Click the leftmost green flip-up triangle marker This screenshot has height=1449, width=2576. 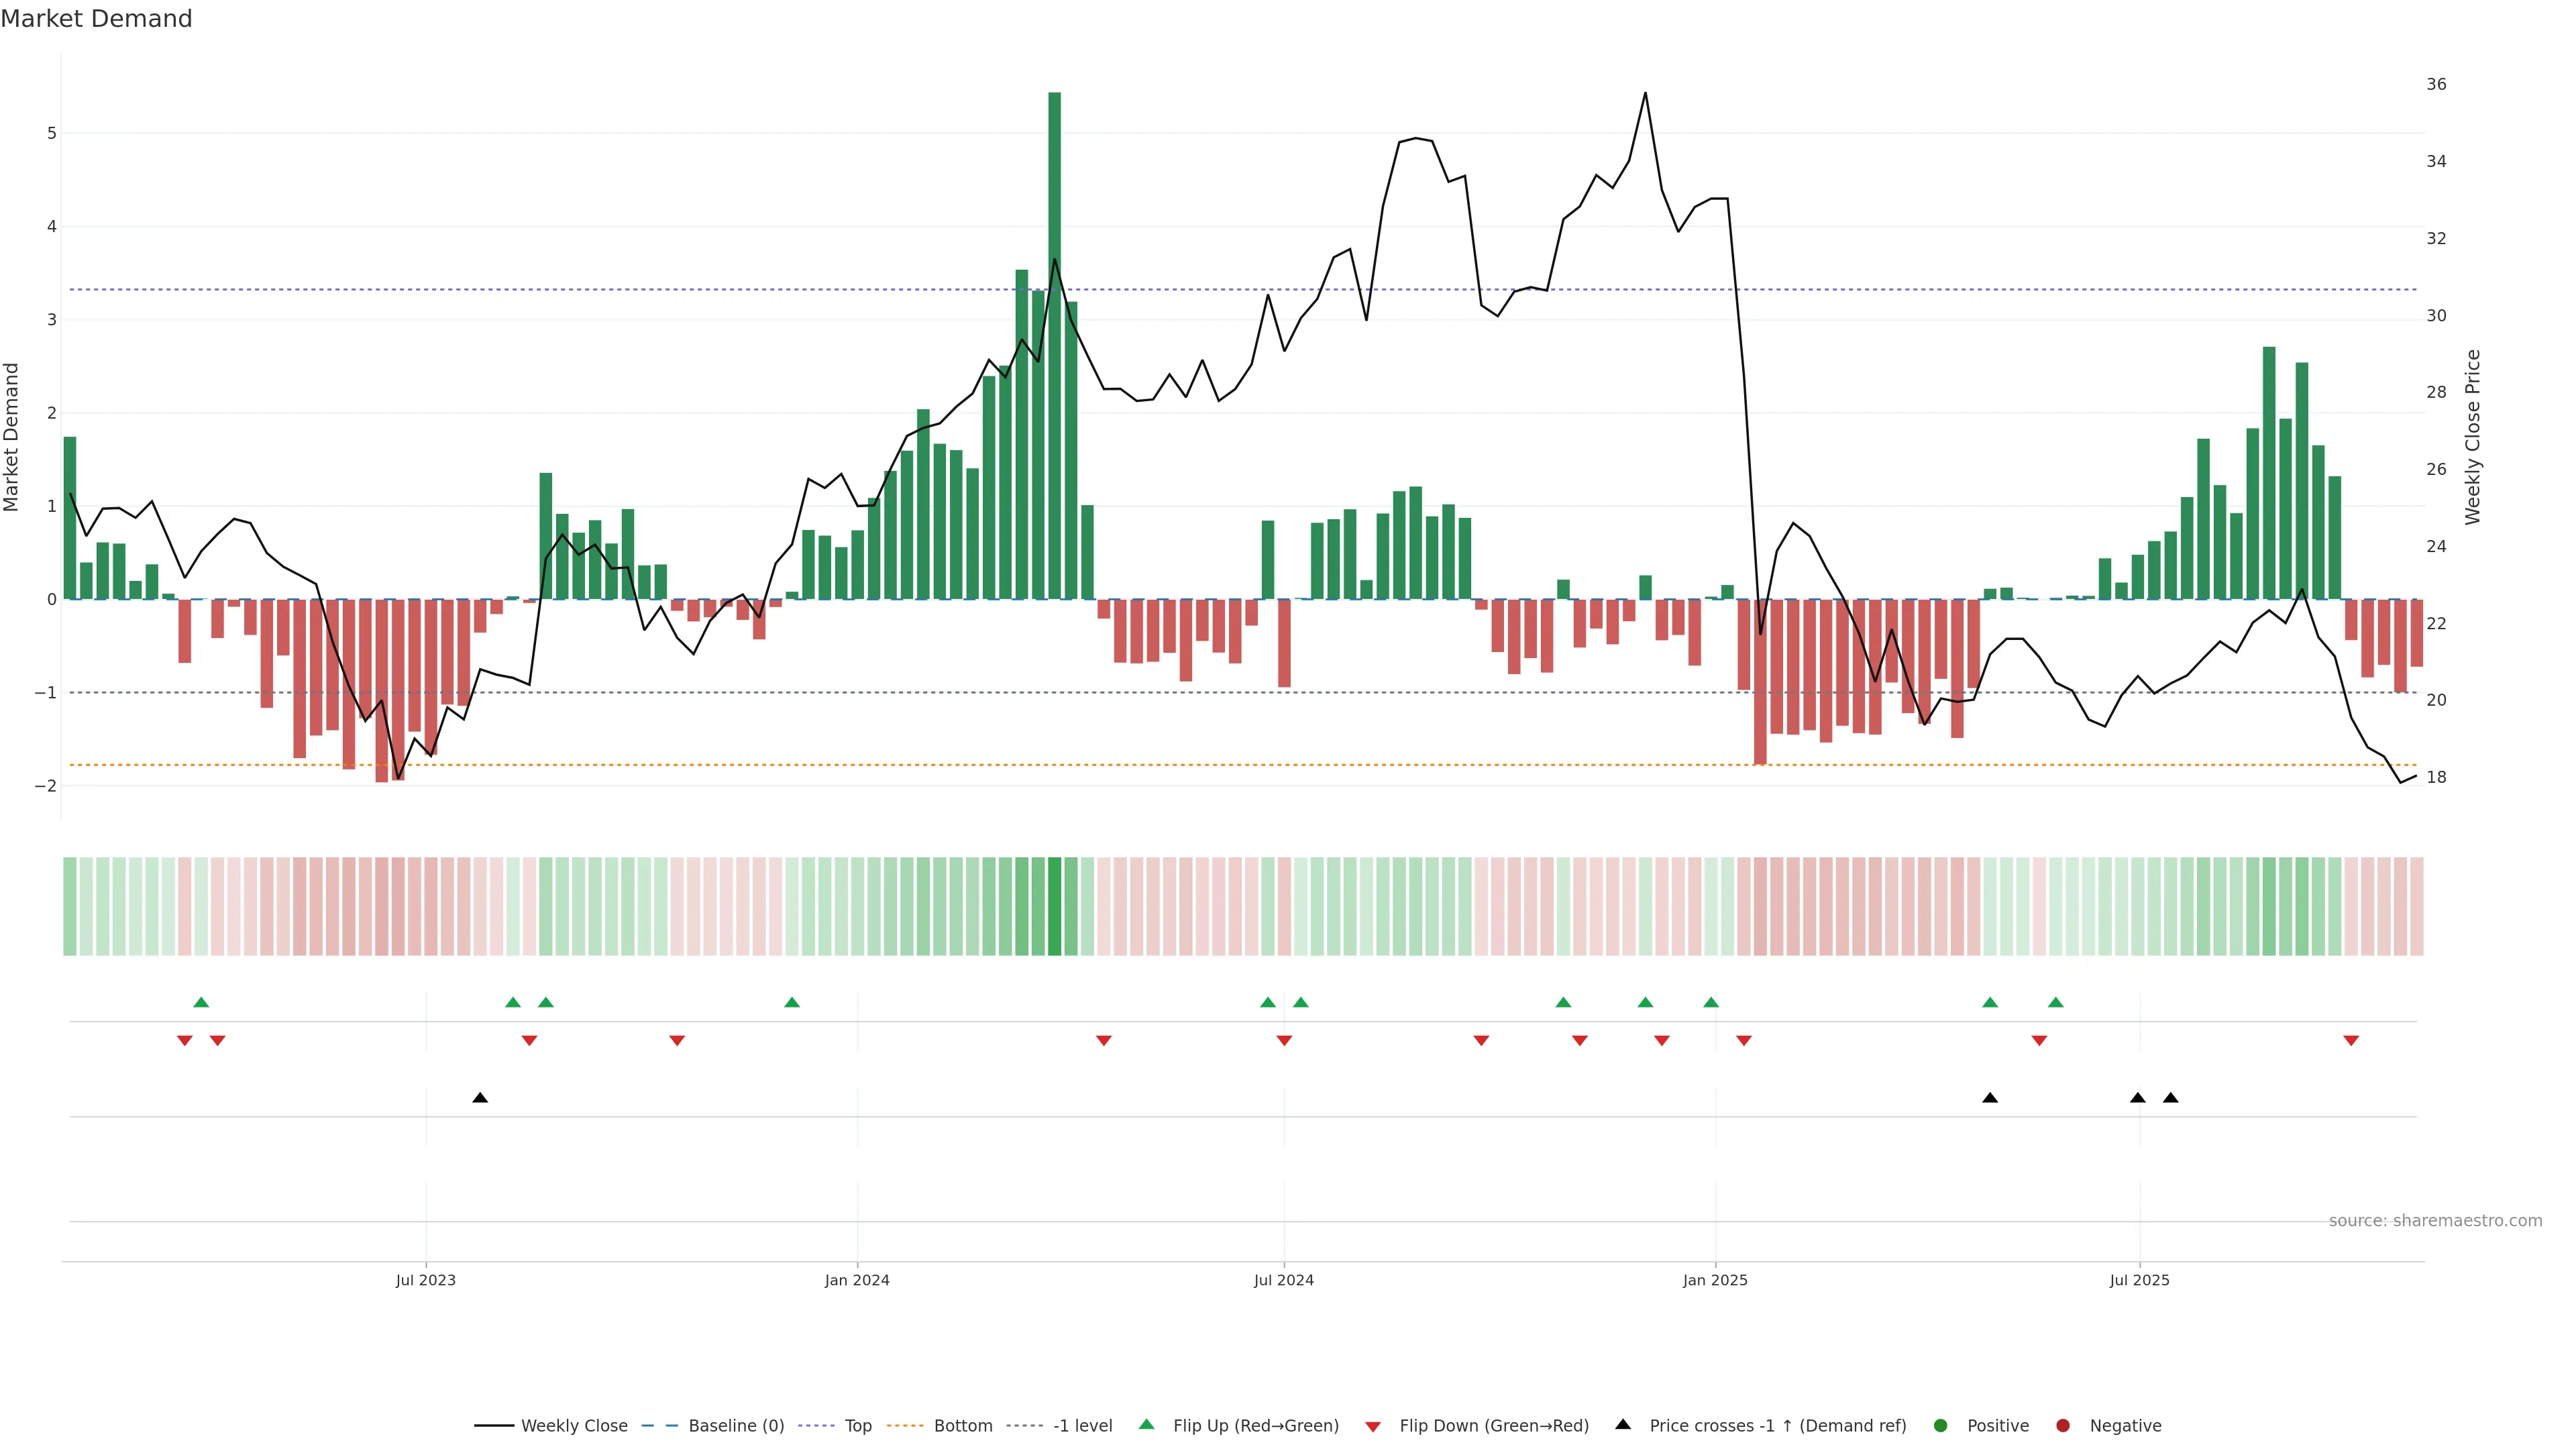pyautogui.click(x=201, y=1002)
